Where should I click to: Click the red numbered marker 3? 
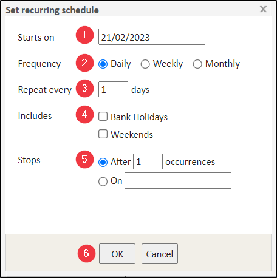[x=84, y=89]
